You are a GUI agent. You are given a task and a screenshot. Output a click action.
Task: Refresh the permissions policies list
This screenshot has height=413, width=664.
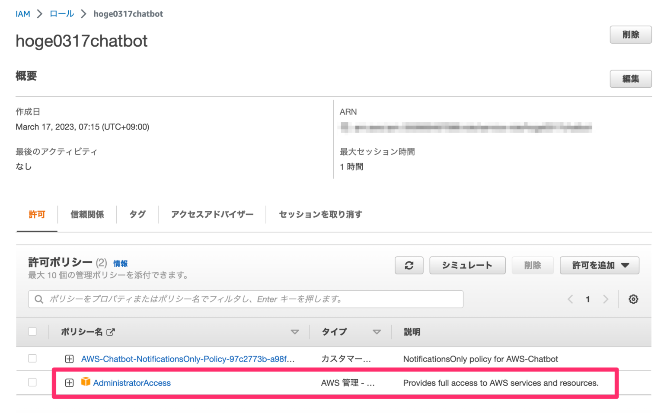(x=409, y=265)
